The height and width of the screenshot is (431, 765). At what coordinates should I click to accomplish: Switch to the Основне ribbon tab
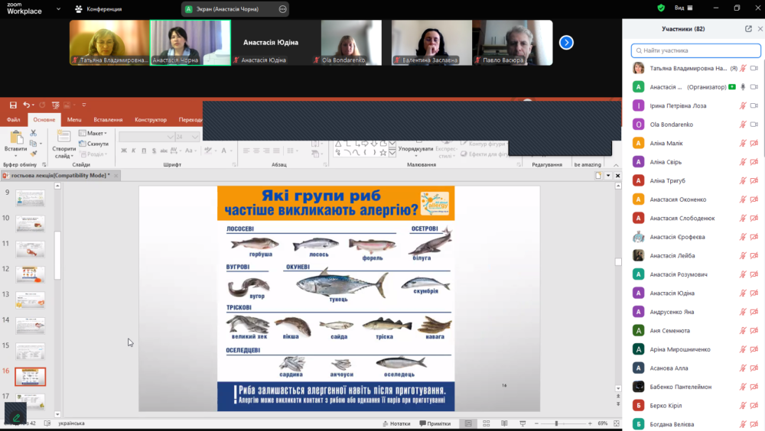[44, 119]
